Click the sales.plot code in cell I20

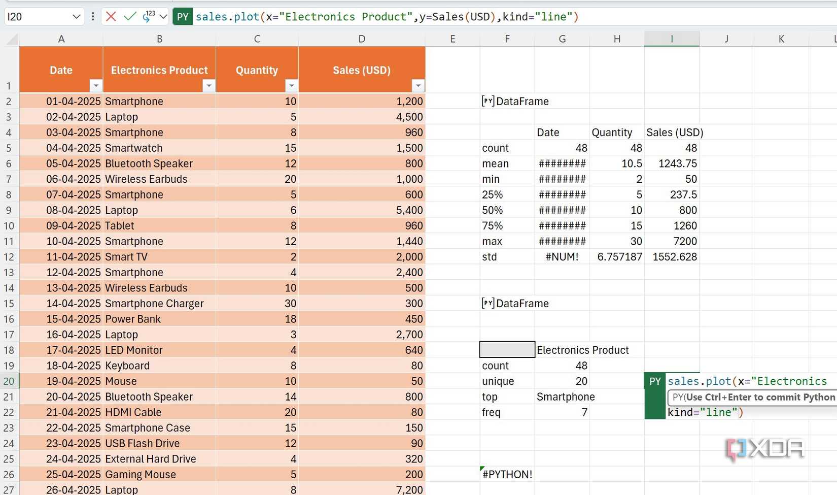747,381
